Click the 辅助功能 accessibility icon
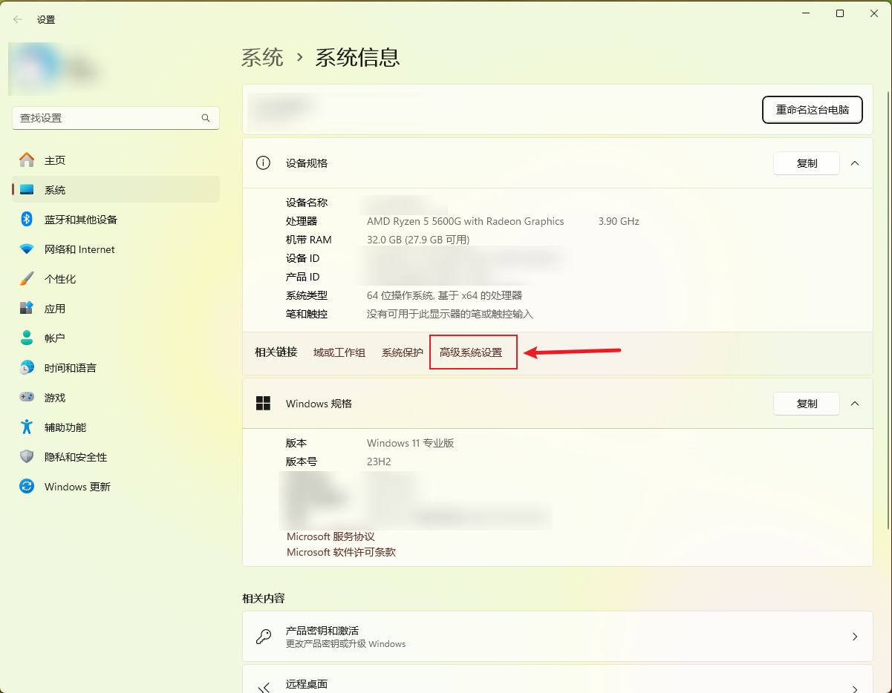This screenshot has height=693, width=892. click(27, 427)
